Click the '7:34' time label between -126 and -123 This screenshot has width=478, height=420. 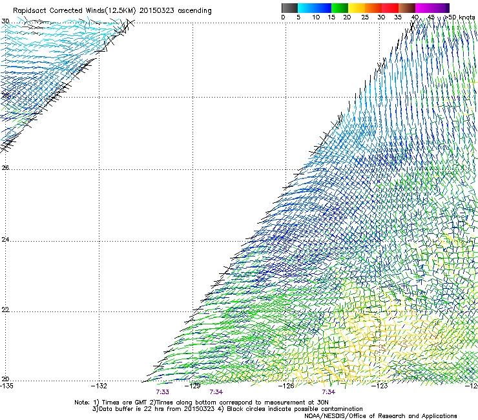(x=328, y=392)
